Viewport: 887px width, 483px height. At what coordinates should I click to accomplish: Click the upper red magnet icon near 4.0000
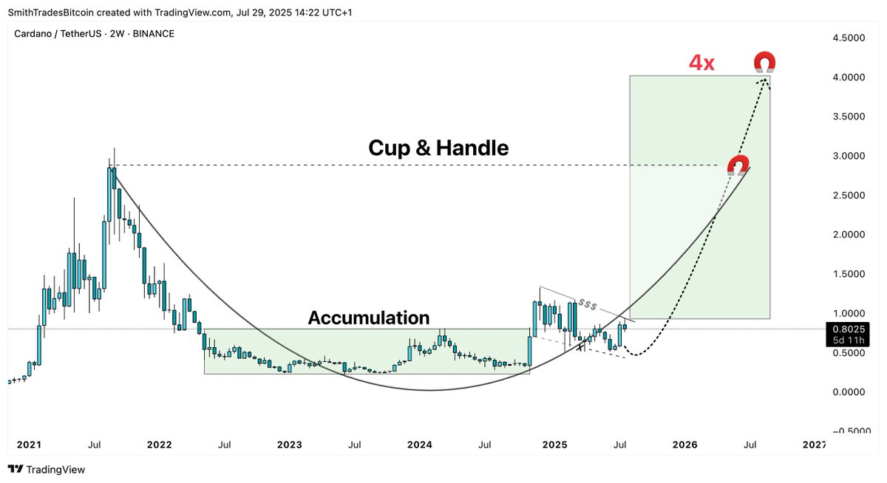point(764,62)
